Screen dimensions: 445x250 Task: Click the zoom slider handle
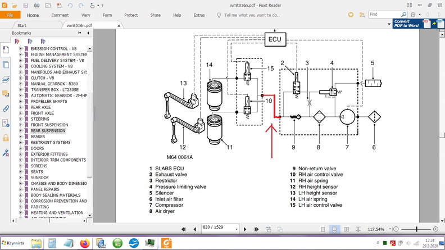416,229
